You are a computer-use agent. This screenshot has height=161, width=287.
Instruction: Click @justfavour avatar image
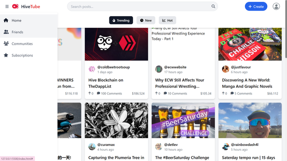(x=226, y=69)
